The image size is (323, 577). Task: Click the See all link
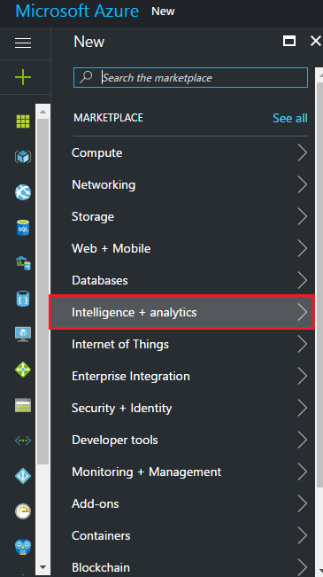pos(290,118)
